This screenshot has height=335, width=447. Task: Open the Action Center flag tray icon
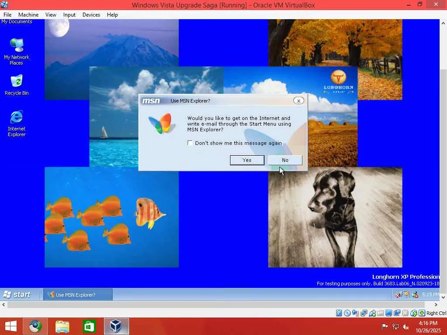click(x=385, y=326)
